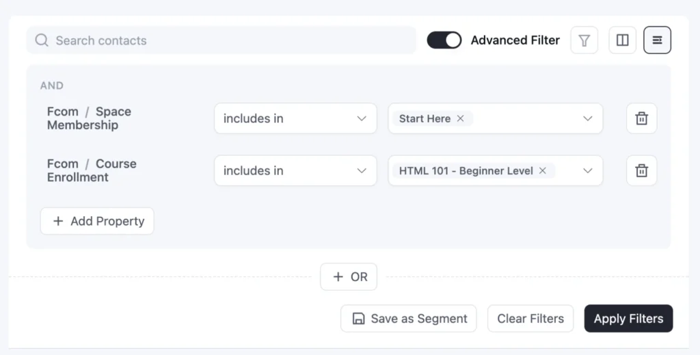Viewport: 700px width, 355px height.
Task: Click the Fcom / Course Enrollment label
Action: (x=92, y=170)
